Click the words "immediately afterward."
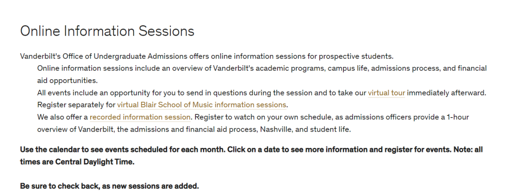The image size is (521, 194). pos(446,93)
